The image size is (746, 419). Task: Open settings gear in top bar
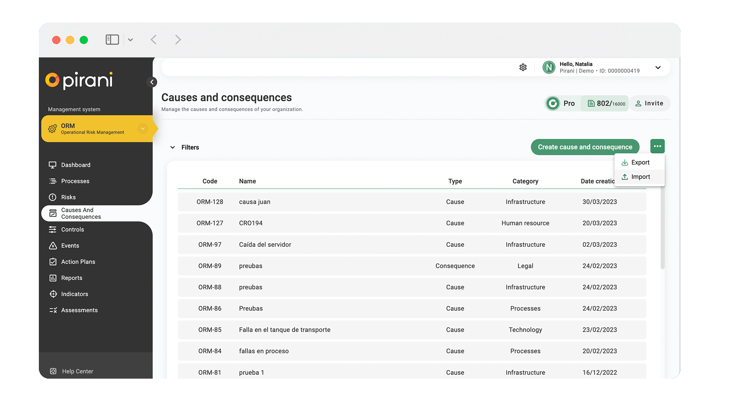523,68
